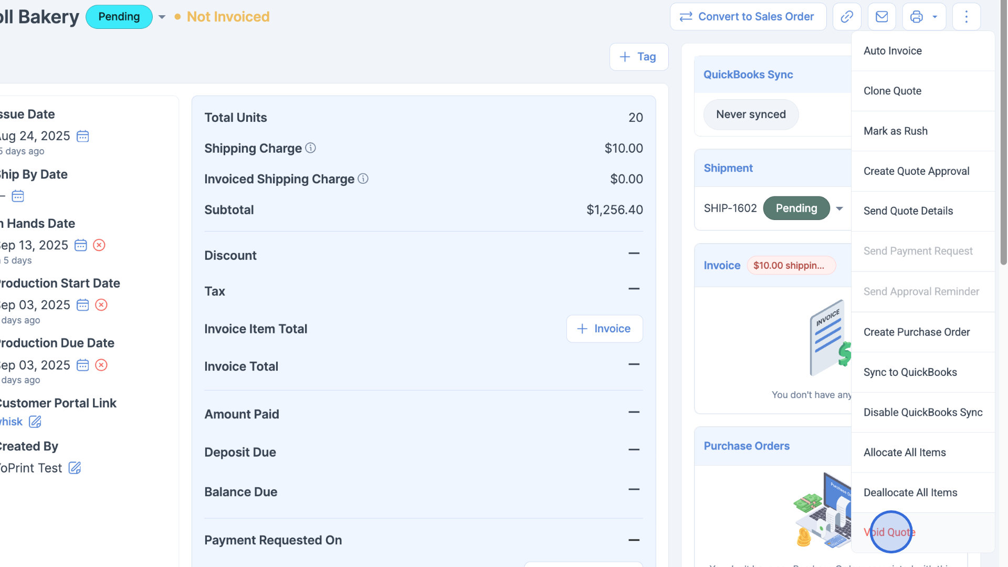Image resolution: width=1008 pixels, height=567 pixels.
Task: Edit the Created By field
Action: coord(75,468)
